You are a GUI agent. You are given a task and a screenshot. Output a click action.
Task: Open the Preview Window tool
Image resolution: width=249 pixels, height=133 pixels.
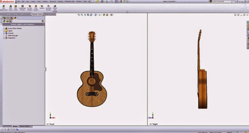(29, 8)
